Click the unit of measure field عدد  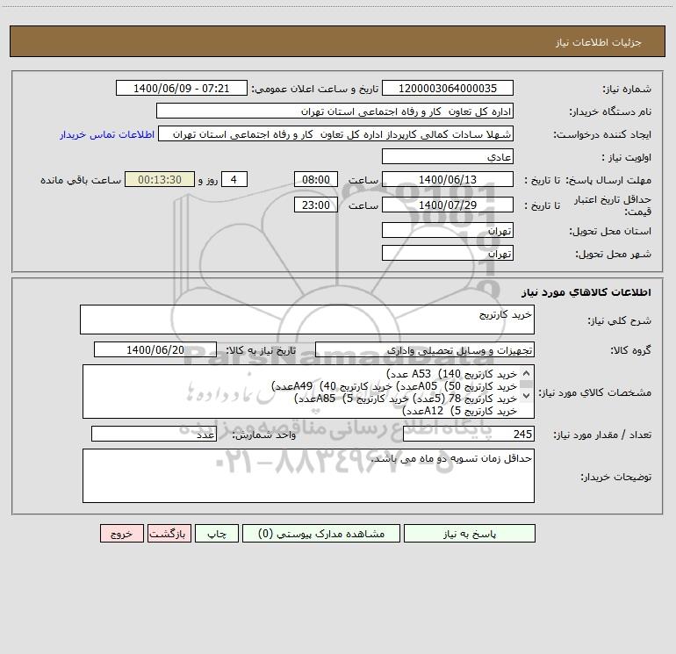[154, 434]
